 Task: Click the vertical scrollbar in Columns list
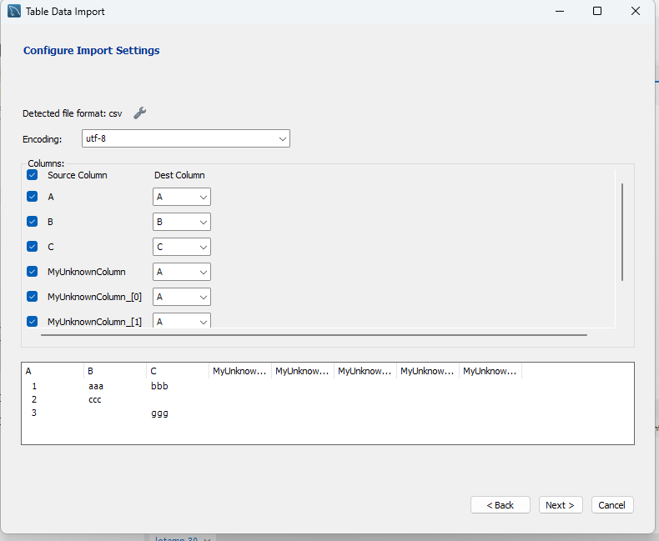coord(622,232)
